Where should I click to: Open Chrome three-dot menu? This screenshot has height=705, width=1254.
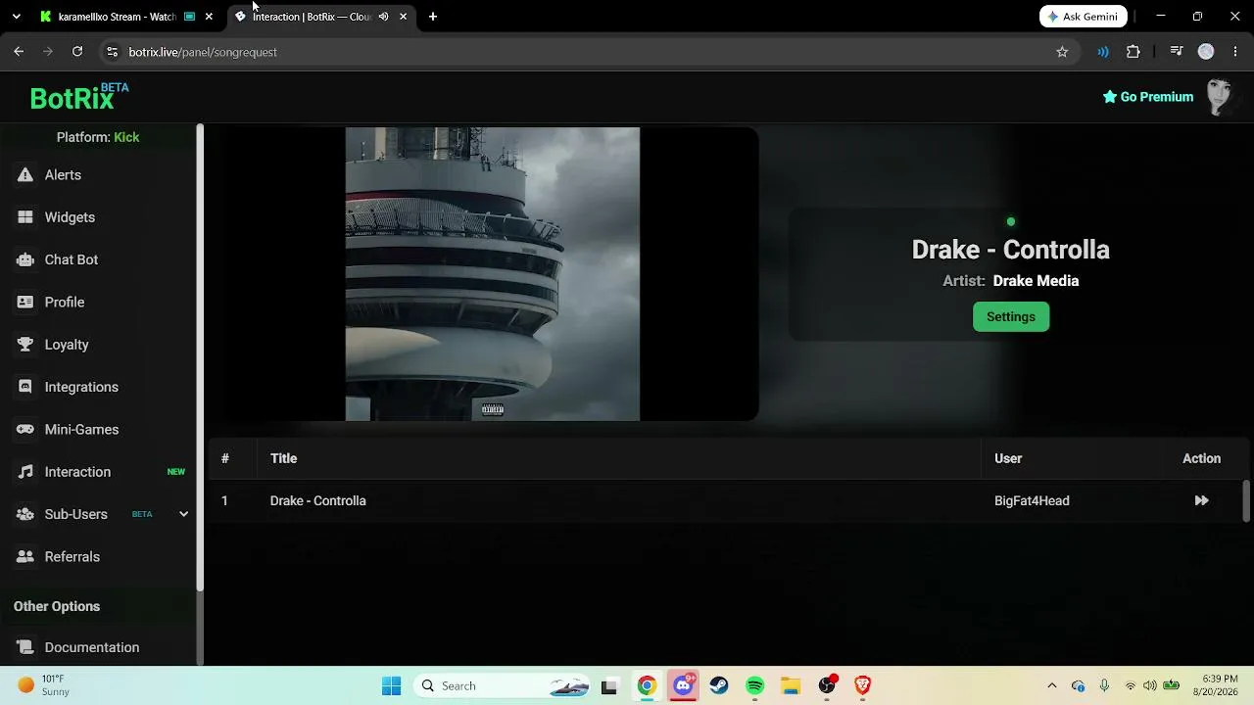tap(1236, 52)
